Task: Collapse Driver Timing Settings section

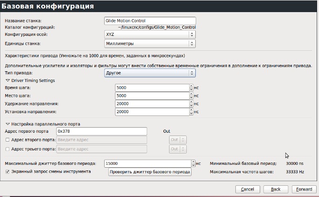Action: [7, 81]
